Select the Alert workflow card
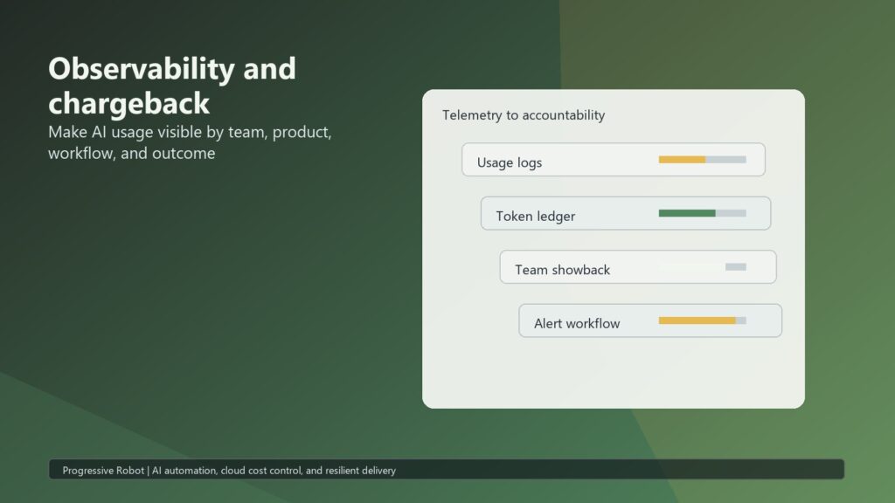 click(650, 320)
